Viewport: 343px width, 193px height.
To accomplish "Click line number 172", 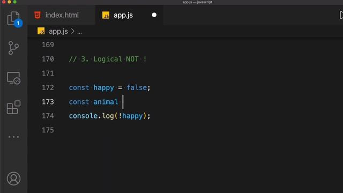I will tap(48, 87).
